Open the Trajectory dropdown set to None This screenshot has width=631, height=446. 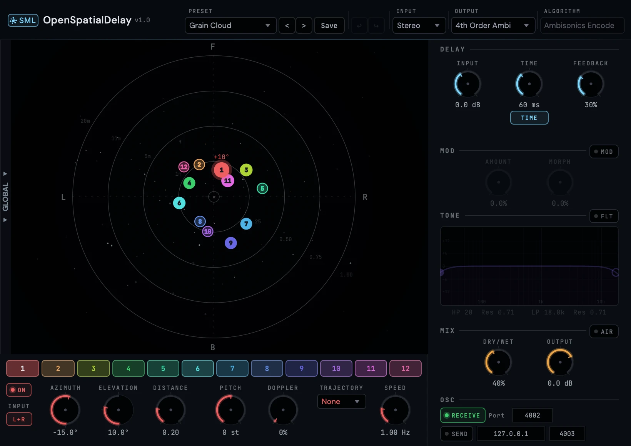point(341,401)
